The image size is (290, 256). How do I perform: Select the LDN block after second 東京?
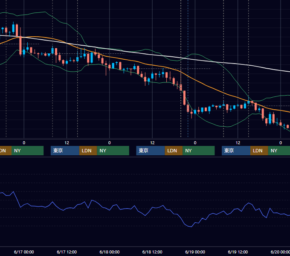pos(174,151)
